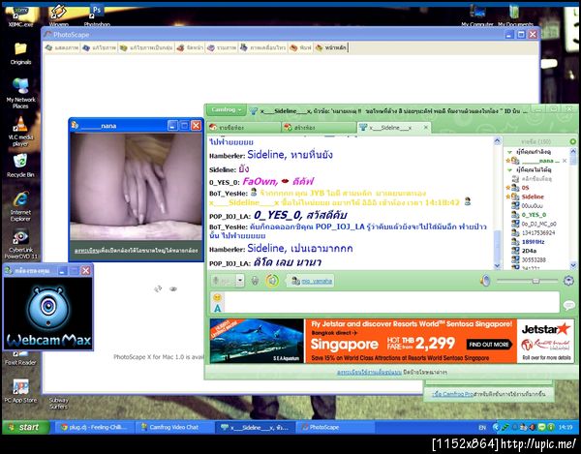
Task: Open the PhotoScape animated GIF tab
Action: [x=263, y=47]
